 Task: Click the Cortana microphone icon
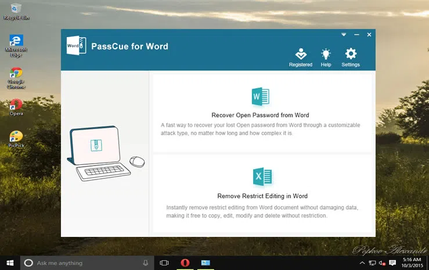[x=146, y=263]
